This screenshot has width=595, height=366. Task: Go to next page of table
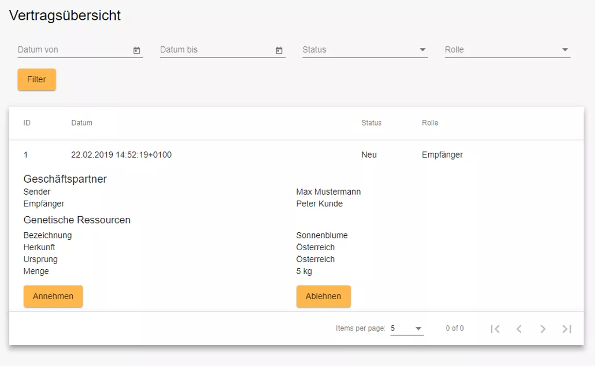click(543, 329)
